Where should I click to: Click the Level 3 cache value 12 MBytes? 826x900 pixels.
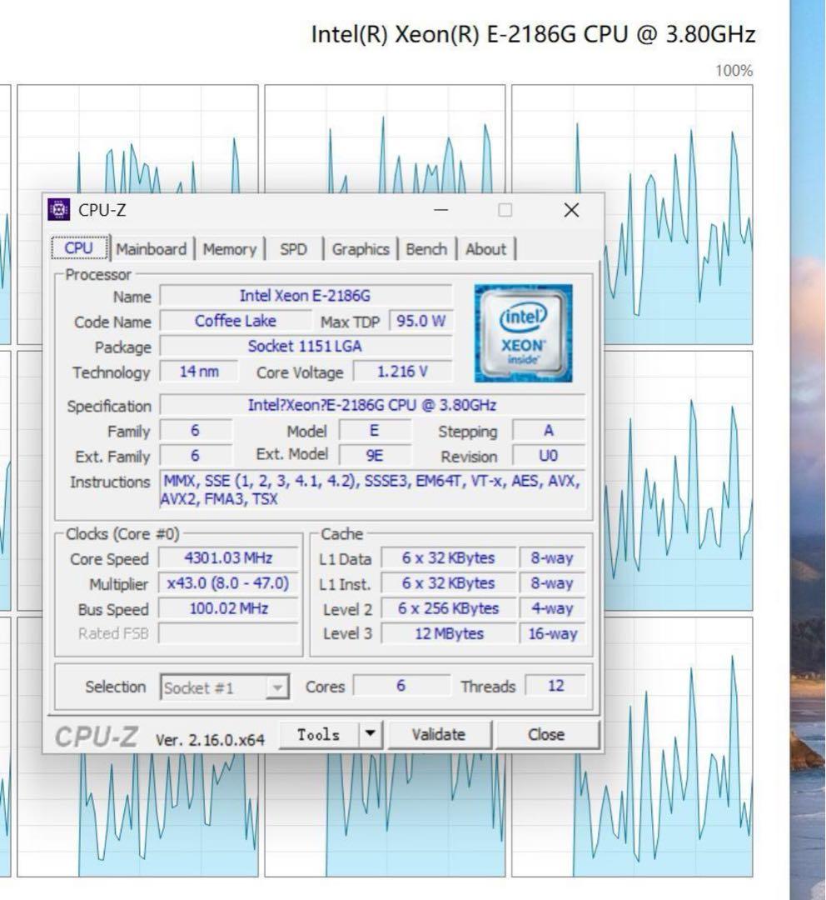(x=447, y=634)
